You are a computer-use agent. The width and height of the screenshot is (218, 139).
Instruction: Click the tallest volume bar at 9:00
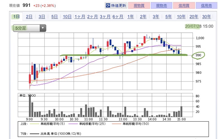[30, 106]
